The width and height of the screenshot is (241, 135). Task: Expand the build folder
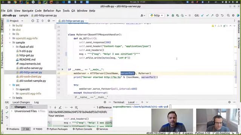(x=10, y=25)
